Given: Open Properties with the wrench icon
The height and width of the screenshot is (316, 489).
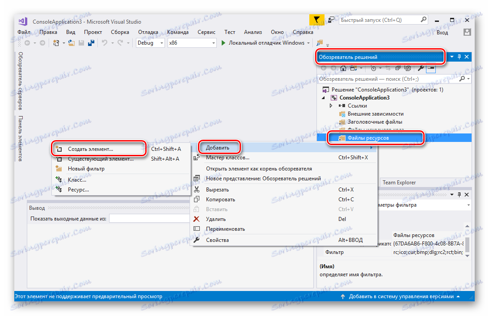Looking at the screenshot, I should 422,68.
